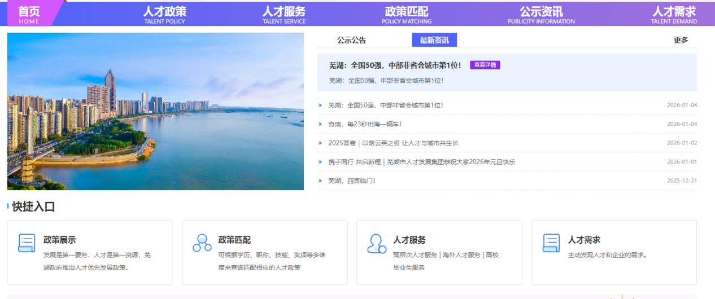Click the 人才服务 person icon
Viewport: 715px width, 299px height.
376,243
